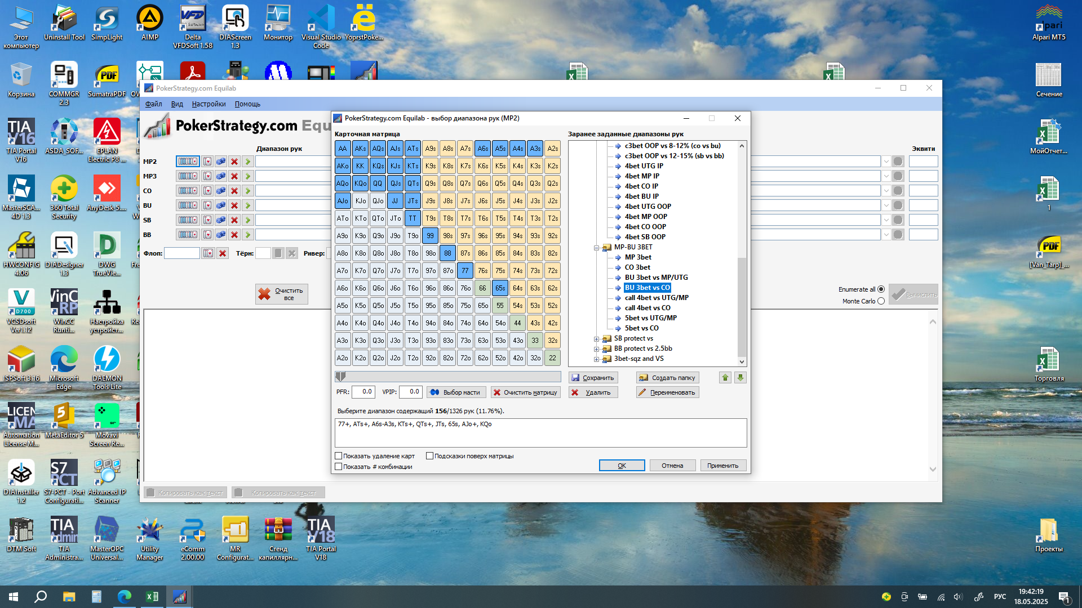Open the Помощь menu
1082x608 pixels.
(247, 104)
